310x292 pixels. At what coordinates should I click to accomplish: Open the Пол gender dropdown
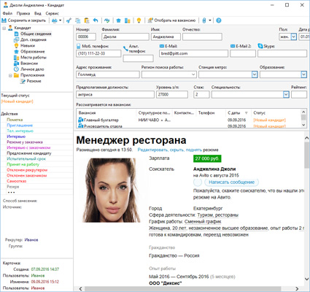click(294, 36)
